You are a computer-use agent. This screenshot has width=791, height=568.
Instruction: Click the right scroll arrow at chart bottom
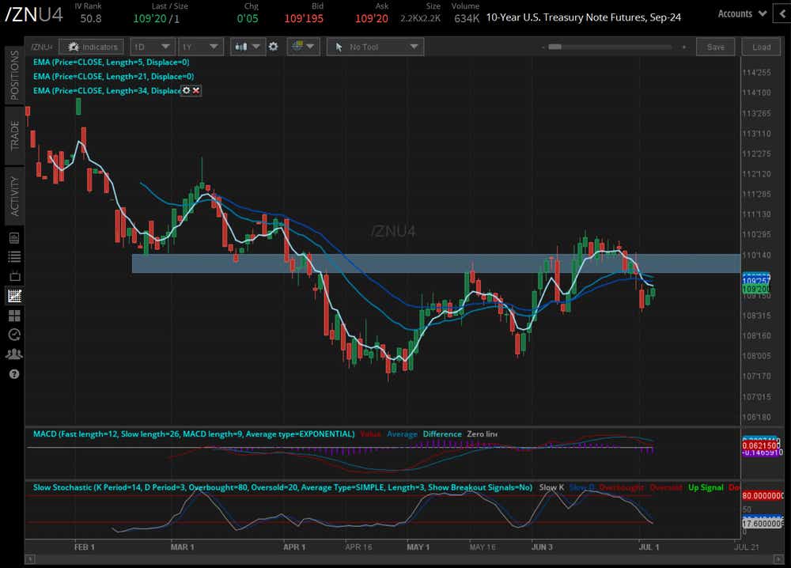point(778,559)
